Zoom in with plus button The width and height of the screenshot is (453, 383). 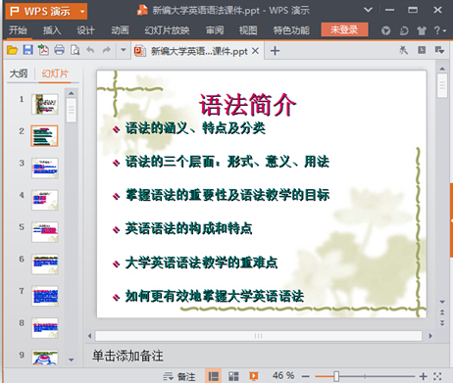424,376
